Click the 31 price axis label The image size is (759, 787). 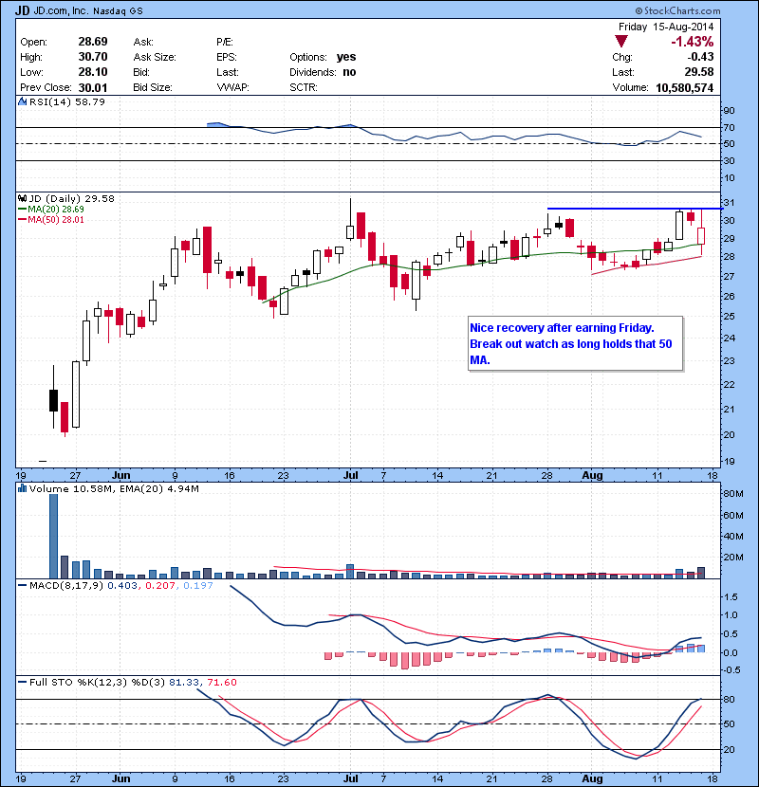(729, 203)
